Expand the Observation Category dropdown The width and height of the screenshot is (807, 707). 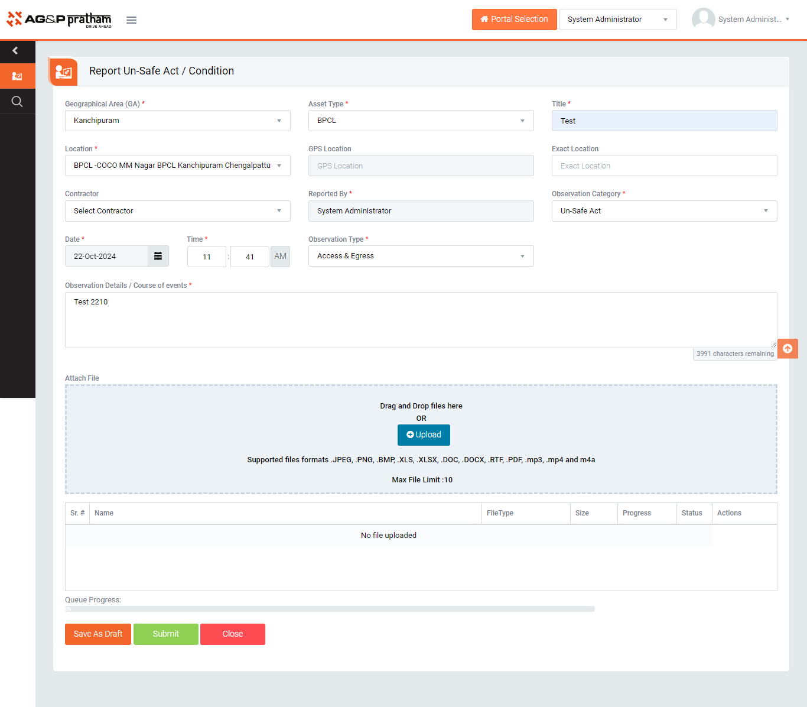(664, 211)
